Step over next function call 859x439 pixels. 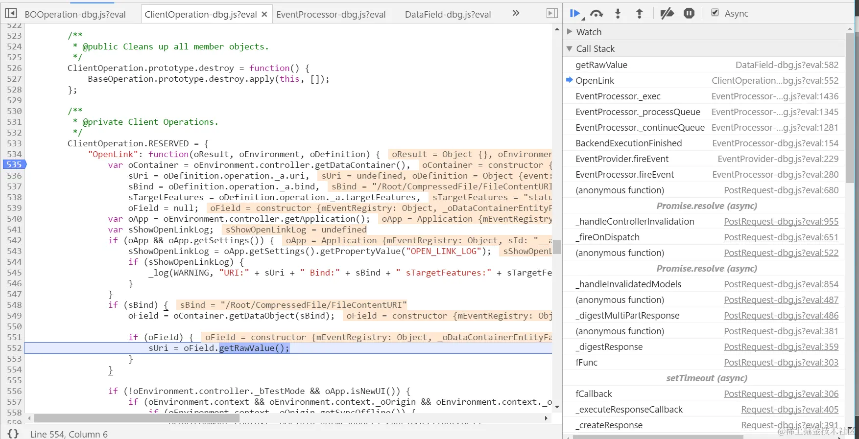[597, 14]
